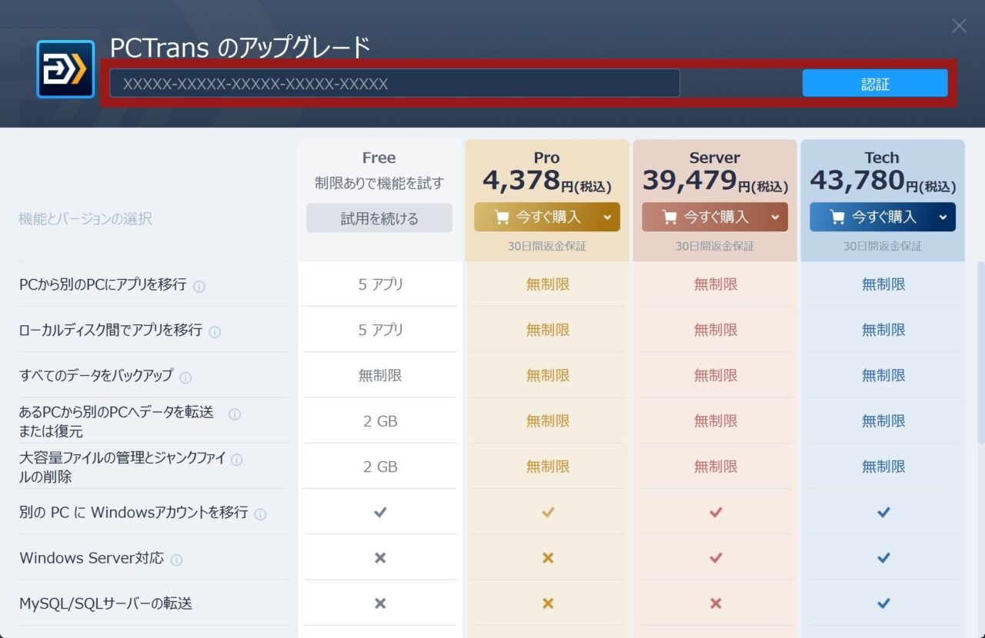Click Server column checkmark for Windowsアカウント移行
This screenshot has height=638, width=985.
point(716,512)
